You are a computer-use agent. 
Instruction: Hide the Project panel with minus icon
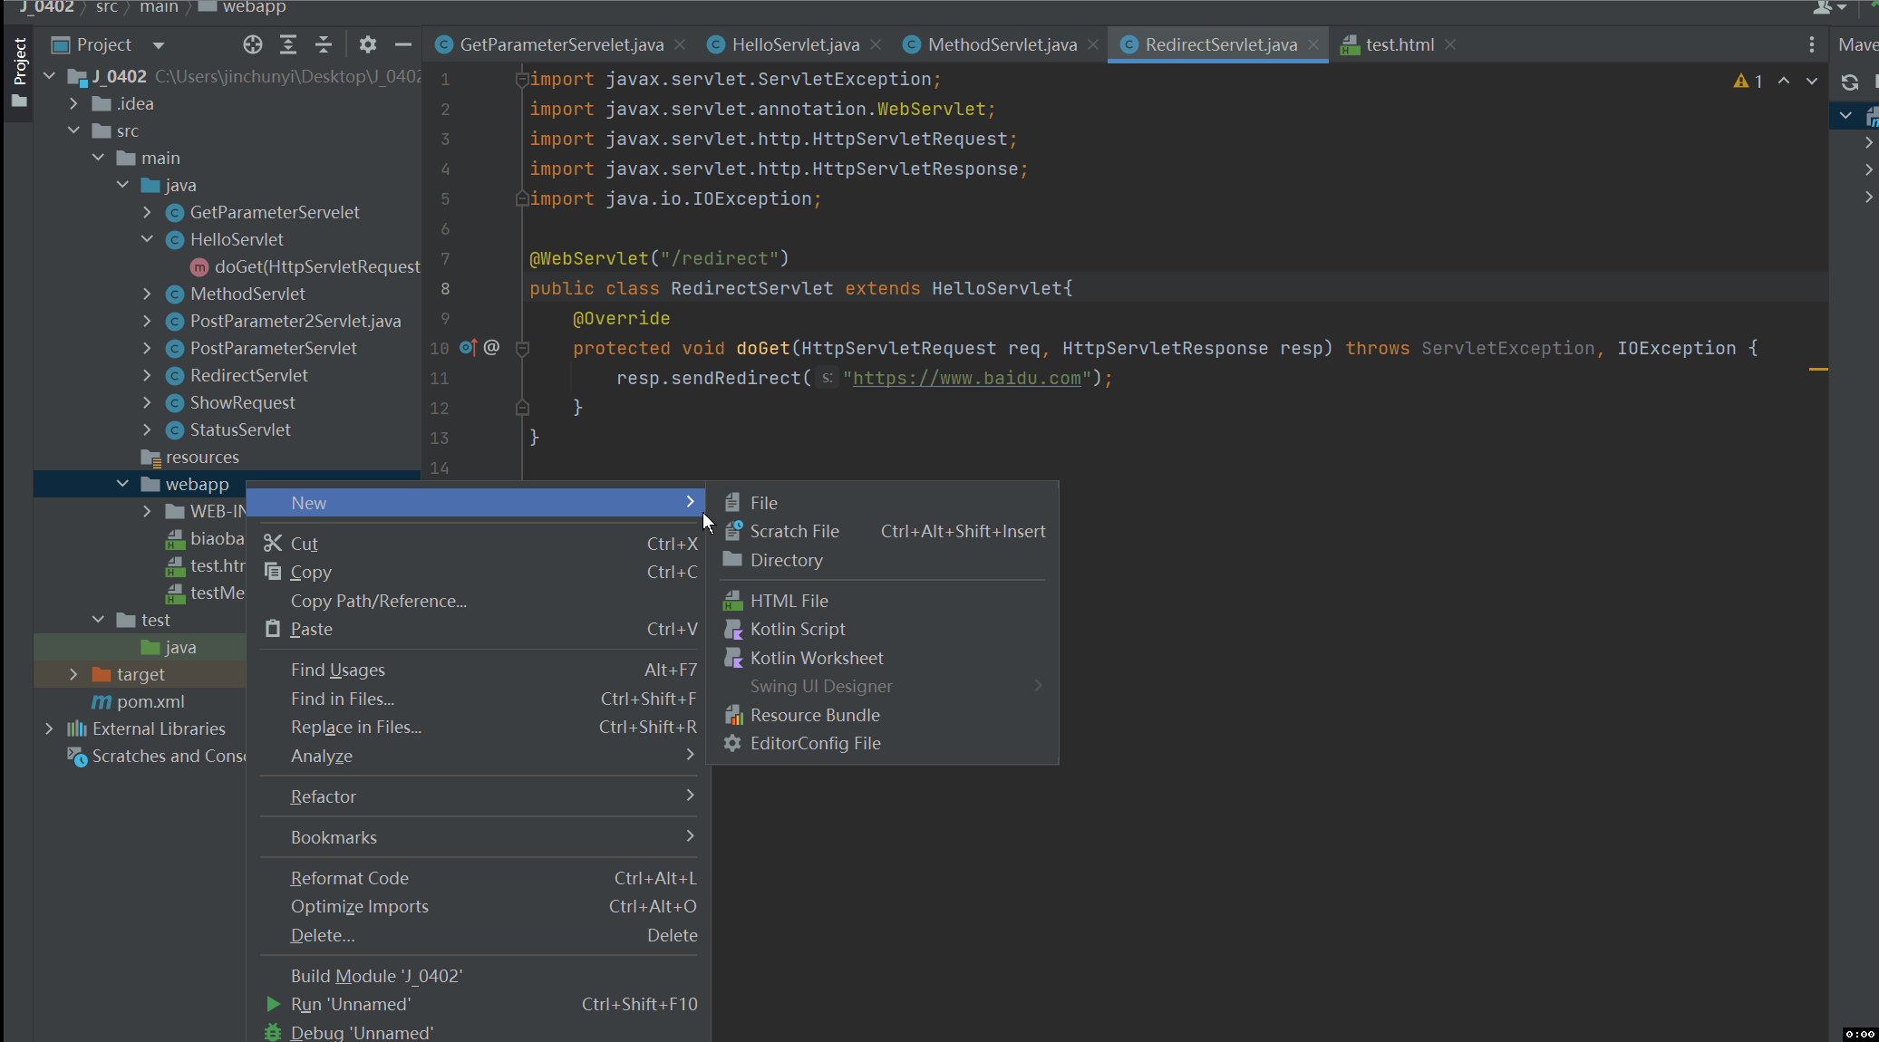(403, 44)
